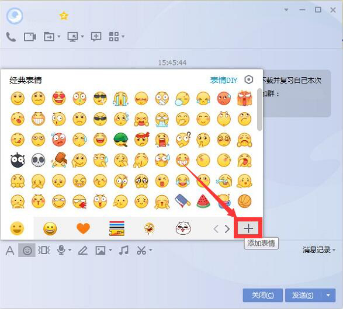Expand the microphone options dropdown arrow
The width and height of the screenshot is (343, 309).
[x=70, y=250]
